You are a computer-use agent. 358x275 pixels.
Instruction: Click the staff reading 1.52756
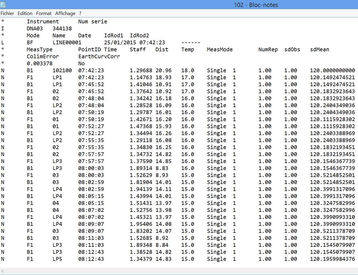pyautogui.click(x=141, y=210)
